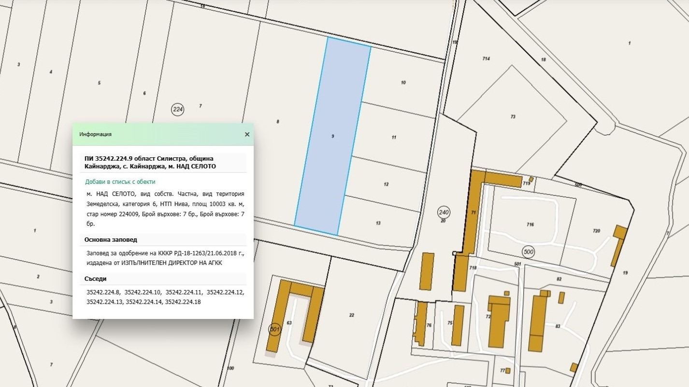Click neighbor parcel ID 35242.224.8
The width and height of the screenshot is (689, 387).
(x=103, y=292)
